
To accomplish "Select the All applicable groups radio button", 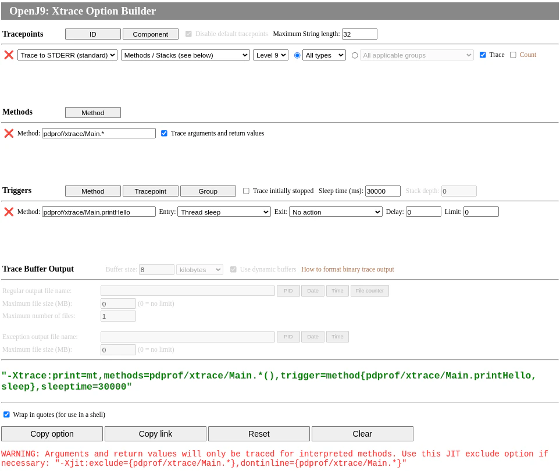I will point(355,55).
